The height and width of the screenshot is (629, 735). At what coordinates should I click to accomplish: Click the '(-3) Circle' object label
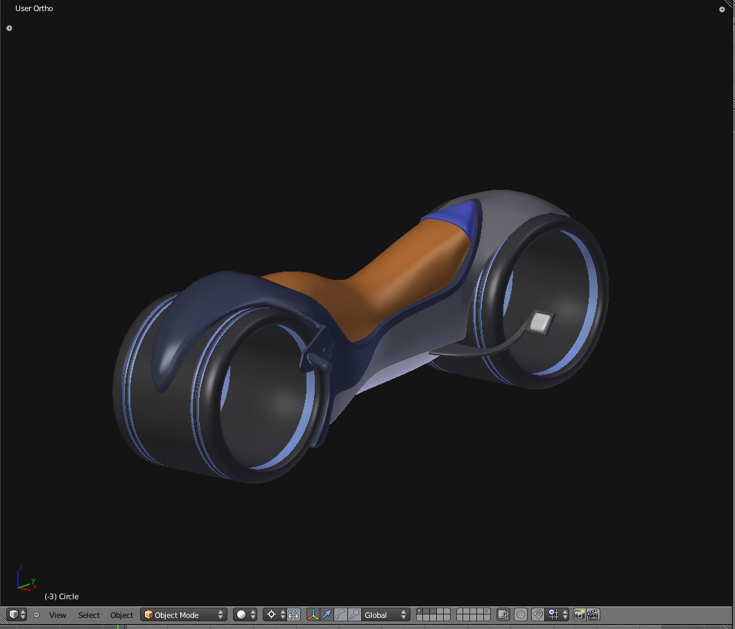point(62,596)
